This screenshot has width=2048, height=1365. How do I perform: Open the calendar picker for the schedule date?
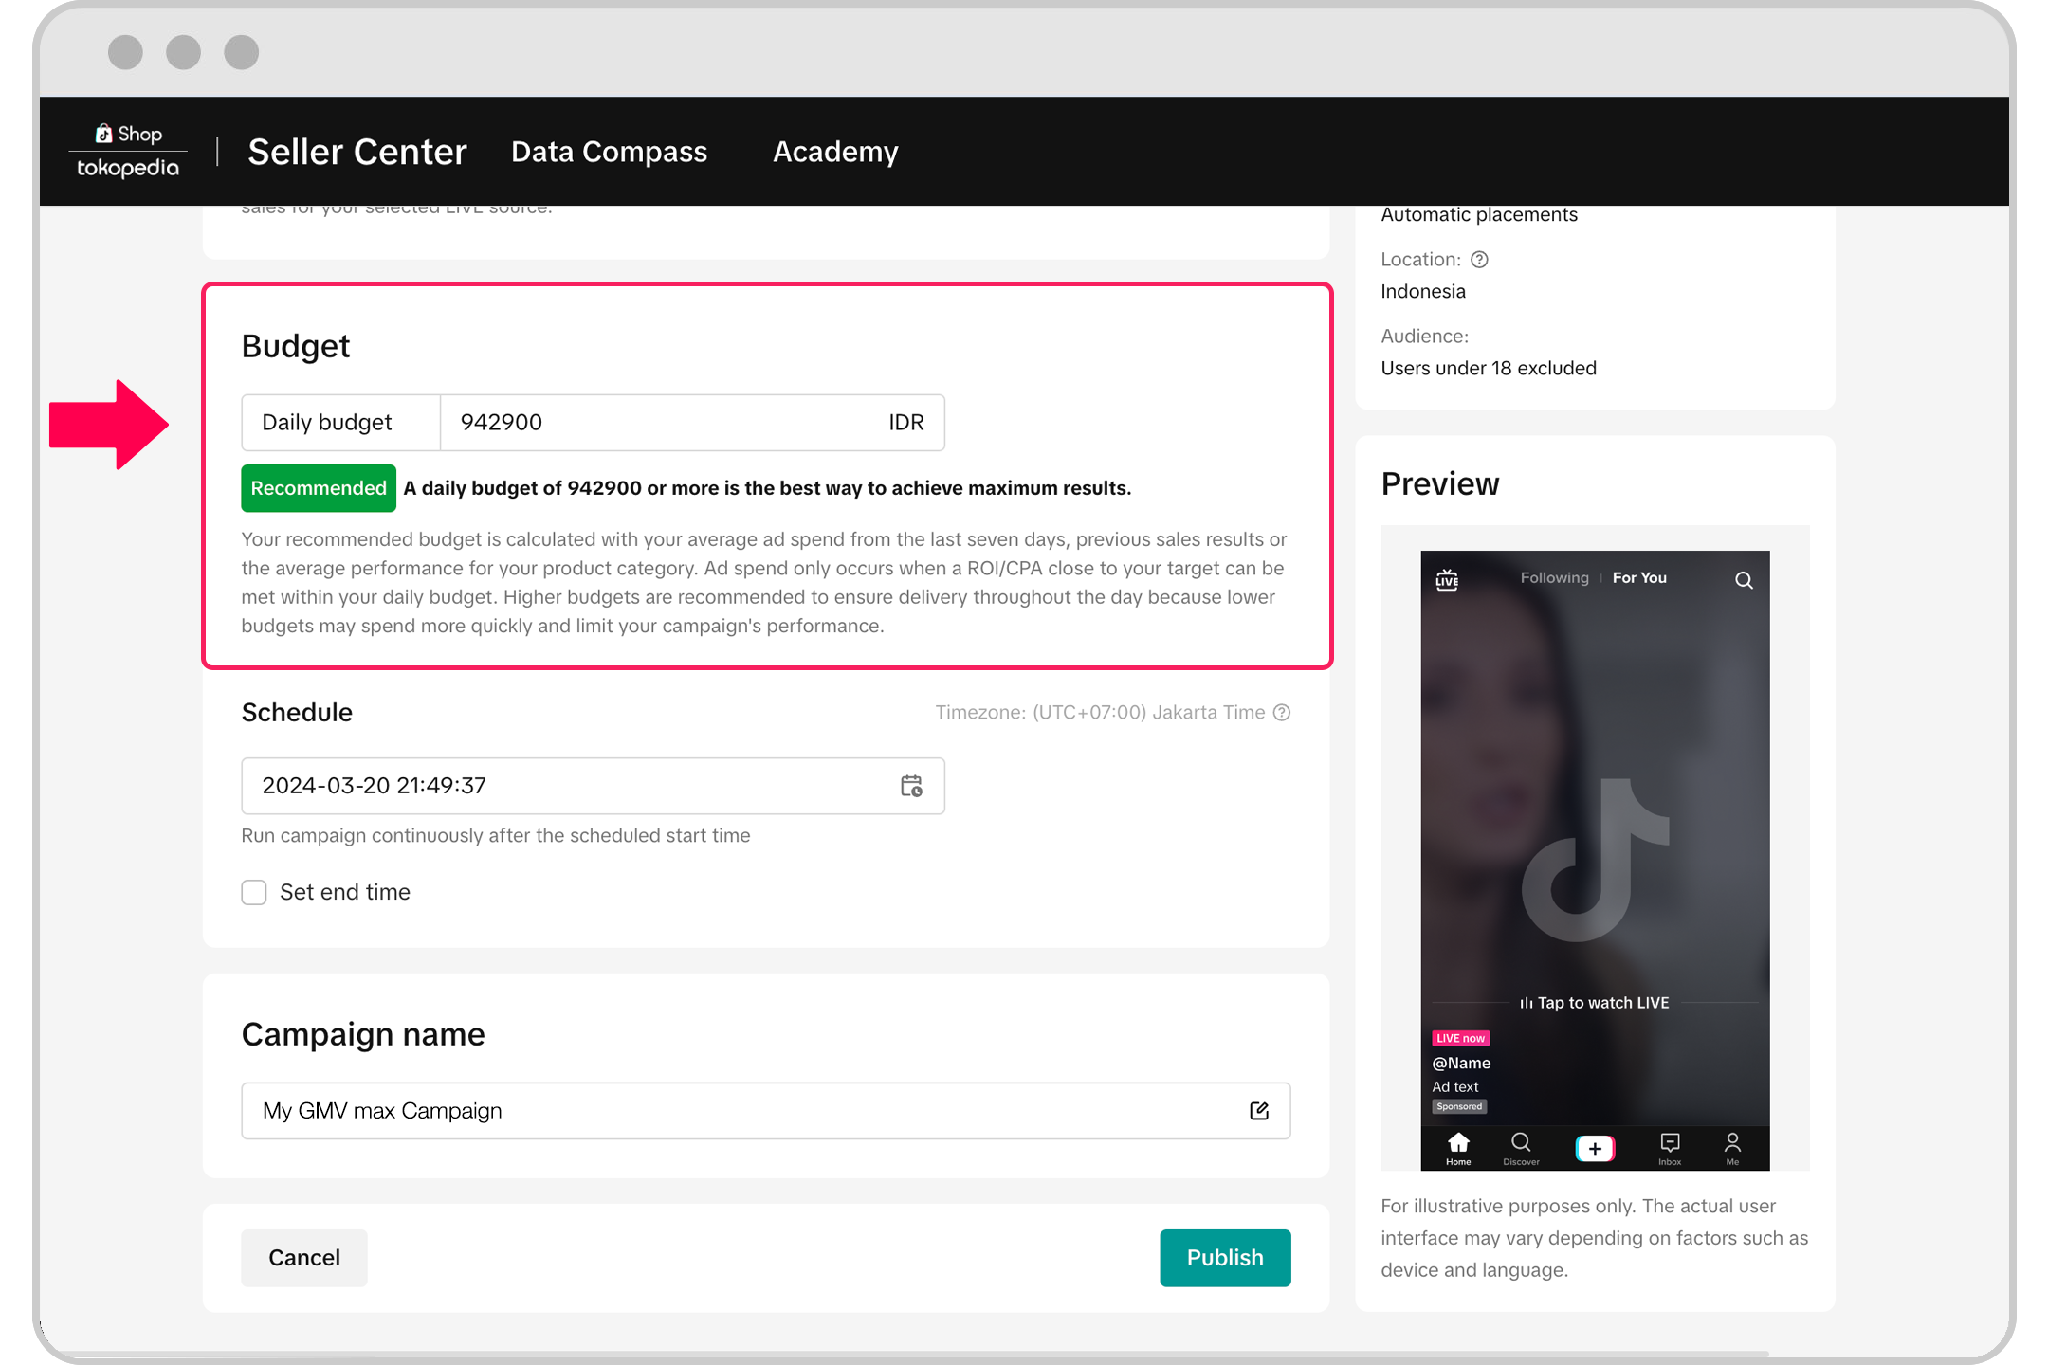[x=910, y=786]
